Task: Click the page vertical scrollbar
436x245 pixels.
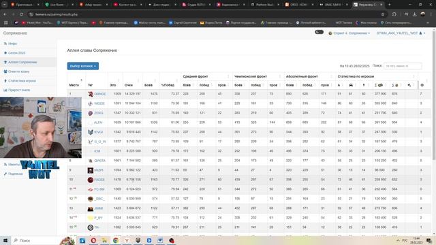Action: click(433, 95)
